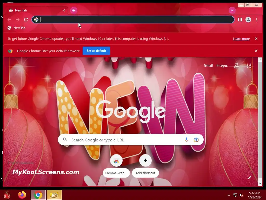
Task: Go forward using the forward arrow
Action: 18,20
